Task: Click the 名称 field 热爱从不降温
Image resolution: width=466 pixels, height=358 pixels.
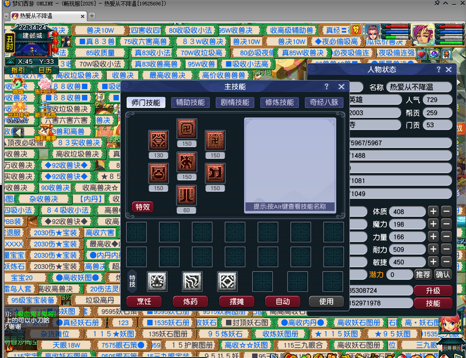Action: [x=419, y=87]
